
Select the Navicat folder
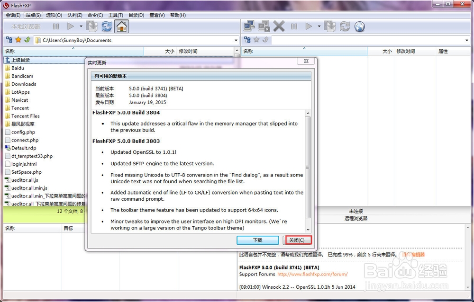pos(19,100)
